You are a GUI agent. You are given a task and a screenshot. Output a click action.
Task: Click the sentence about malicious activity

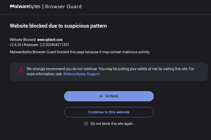tap(80, 52)
